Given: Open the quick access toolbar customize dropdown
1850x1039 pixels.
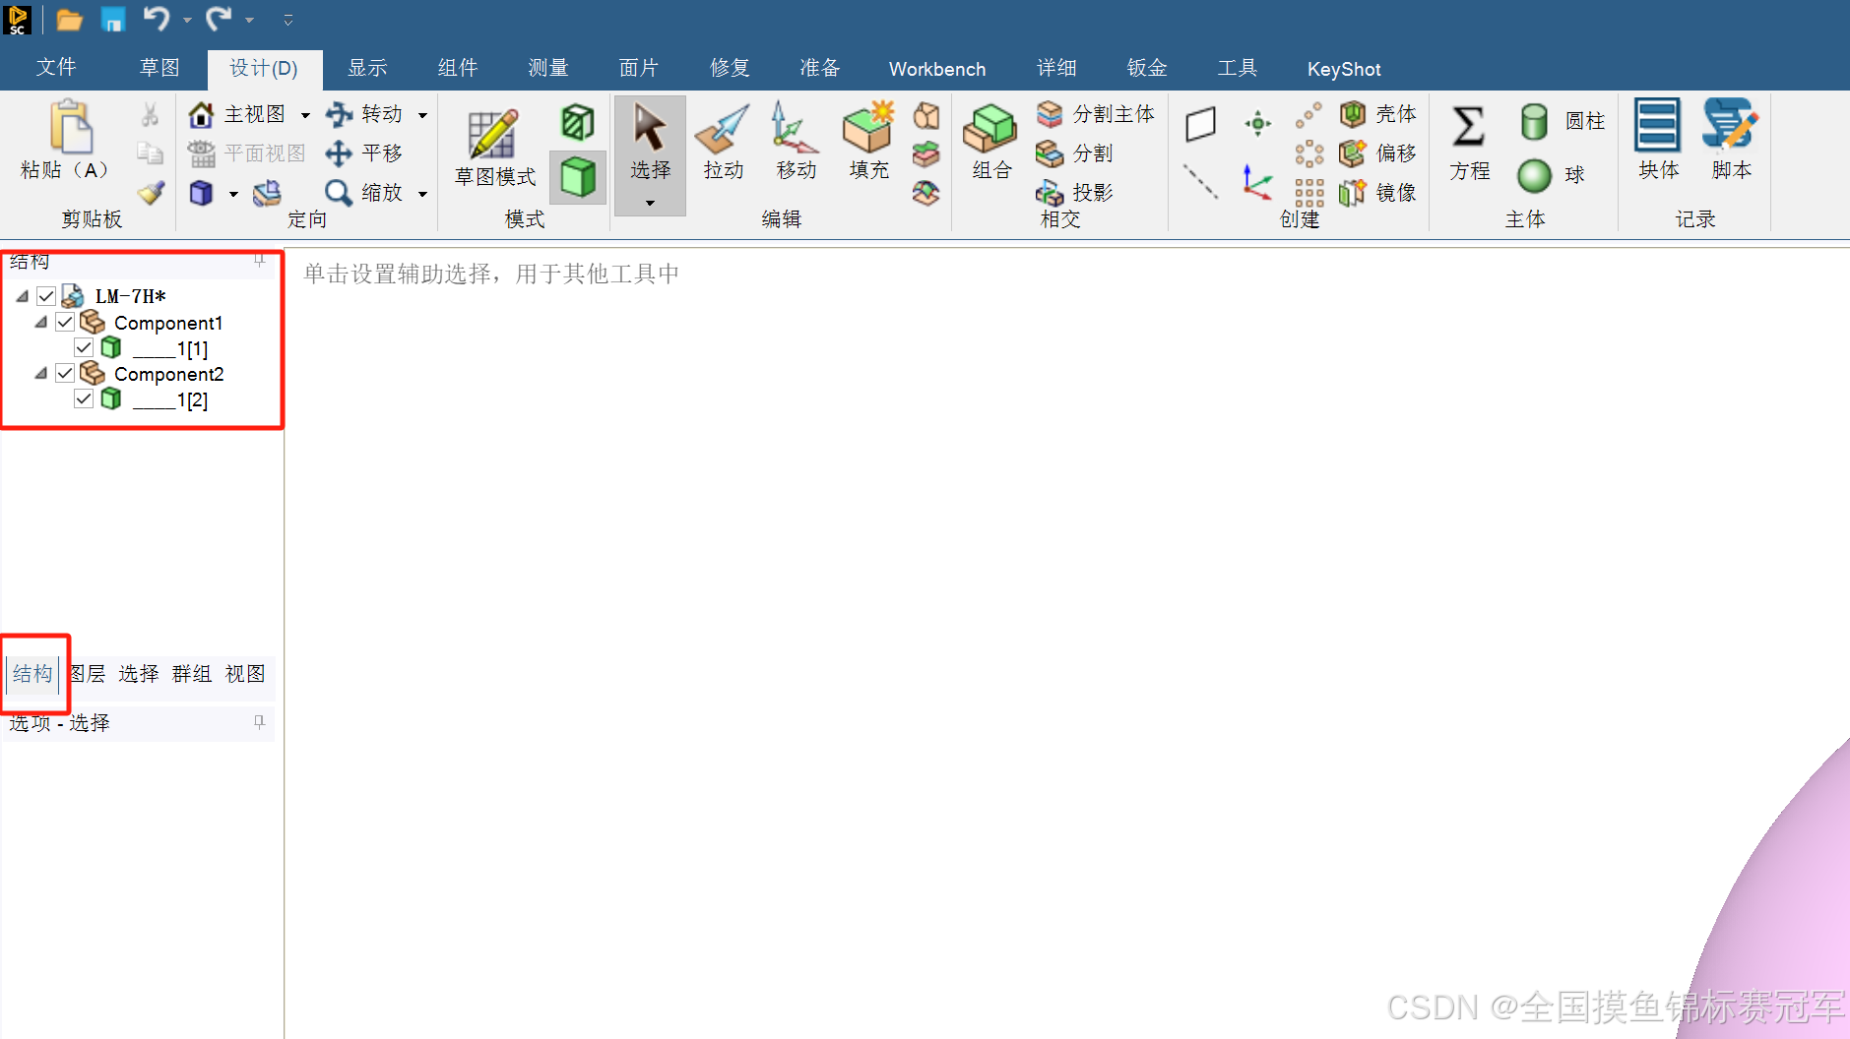Looking at the screenshot, I should (287, 19).
